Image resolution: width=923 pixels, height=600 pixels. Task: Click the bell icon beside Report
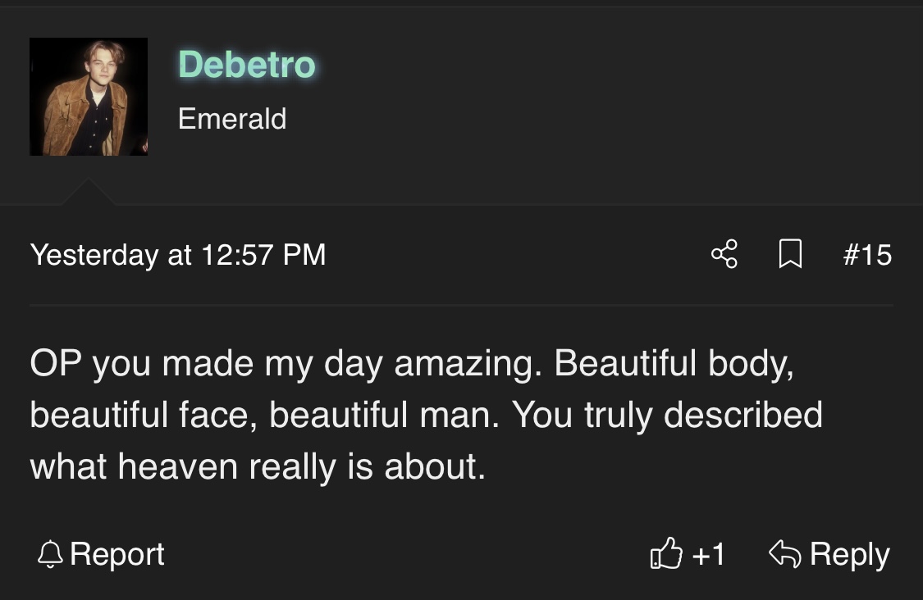pyautogui.click(x=50, y=555)
